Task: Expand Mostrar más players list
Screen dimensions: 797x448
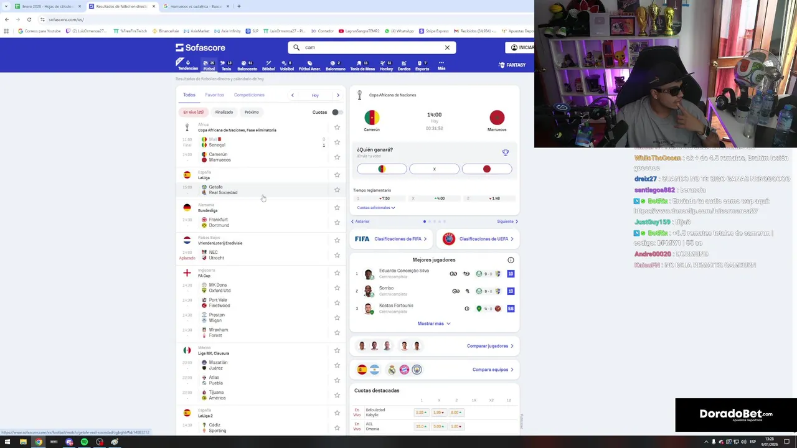Action: coord(434,324)
